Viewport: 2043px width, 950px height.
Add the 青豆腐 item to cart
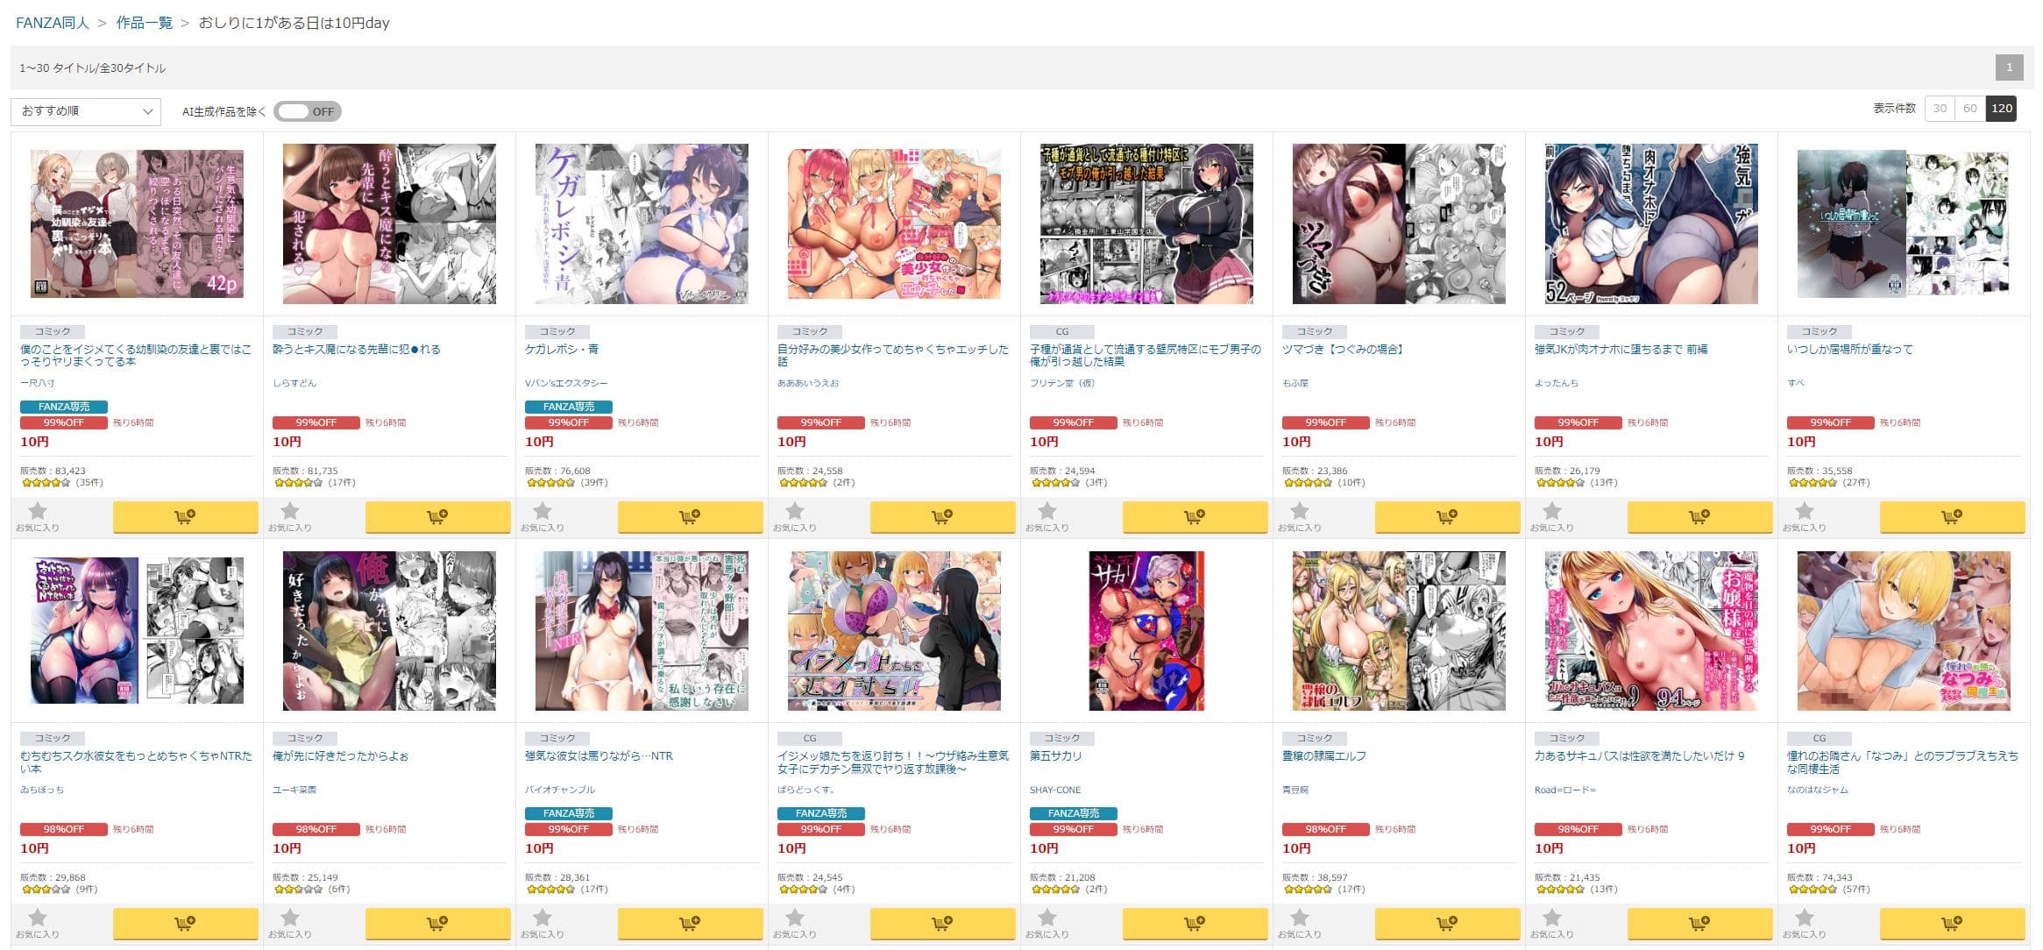pyautogui.click(x=1447, y=924)
